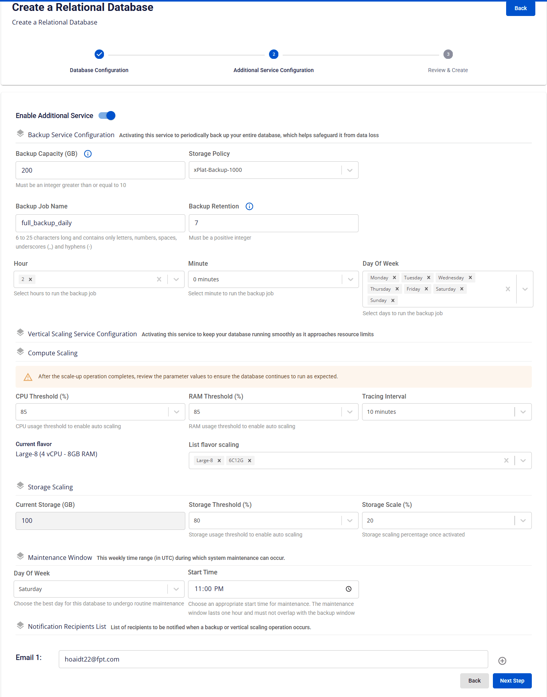Click the Next Step button
Screen dimensions: 547x697
pyautogui.click(x=512, y=681)
